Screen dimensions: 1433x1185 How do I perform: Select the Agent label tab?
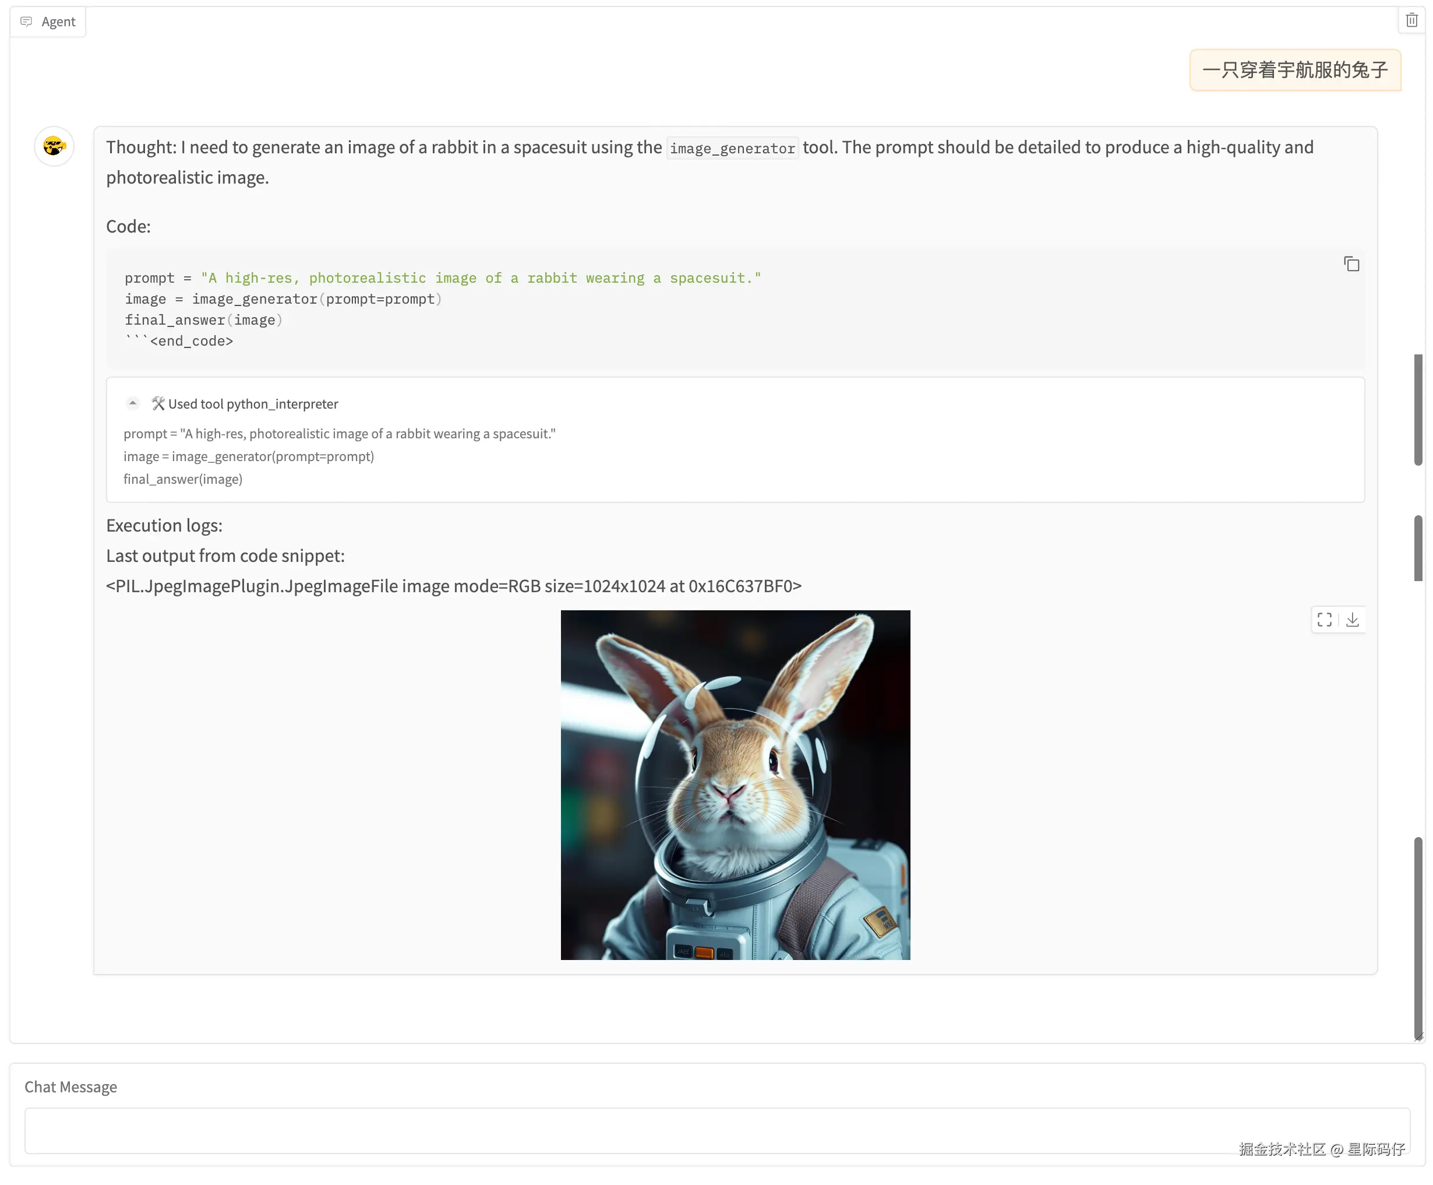tap(58, 22)
